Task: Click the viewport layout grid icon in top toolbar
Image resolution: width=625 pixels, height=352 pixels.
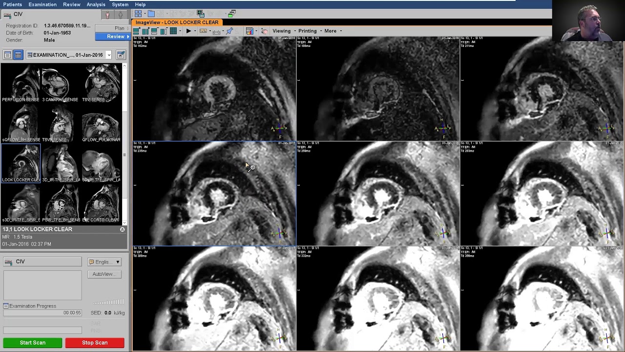Action: click(138, 13)
